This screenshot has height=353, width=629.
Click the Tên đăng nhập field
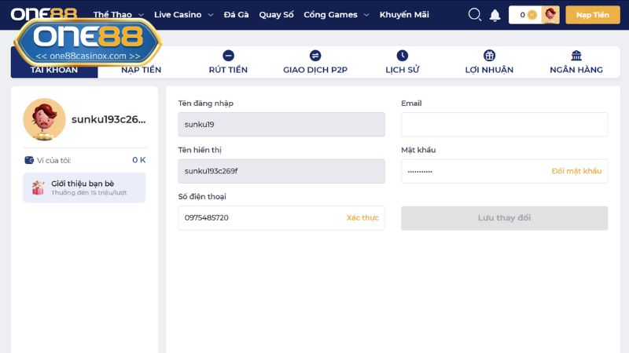(x=281, y=125)
